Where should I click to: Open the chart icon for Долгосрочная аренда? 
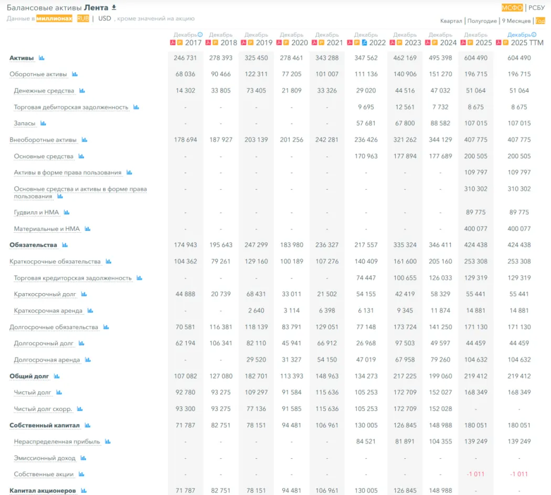click(88, 360)
